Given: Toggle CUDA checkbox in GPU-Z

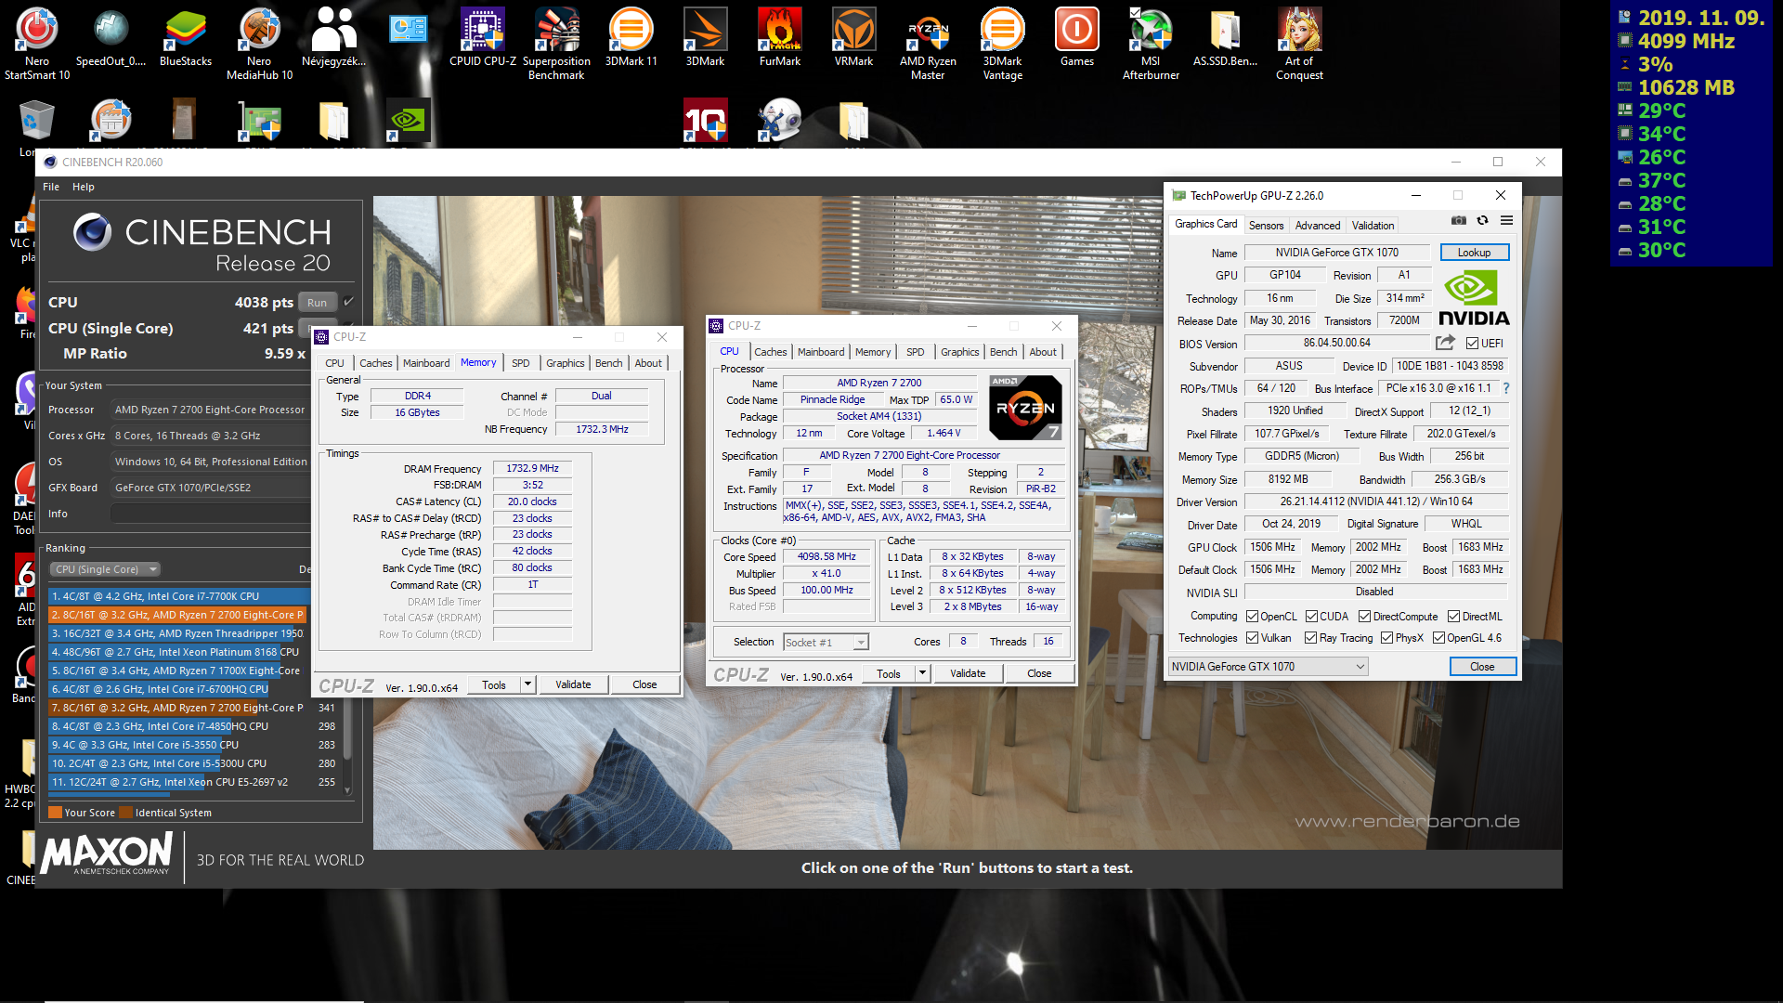Looking at the screenshot, I should (x=1311, y=617).
